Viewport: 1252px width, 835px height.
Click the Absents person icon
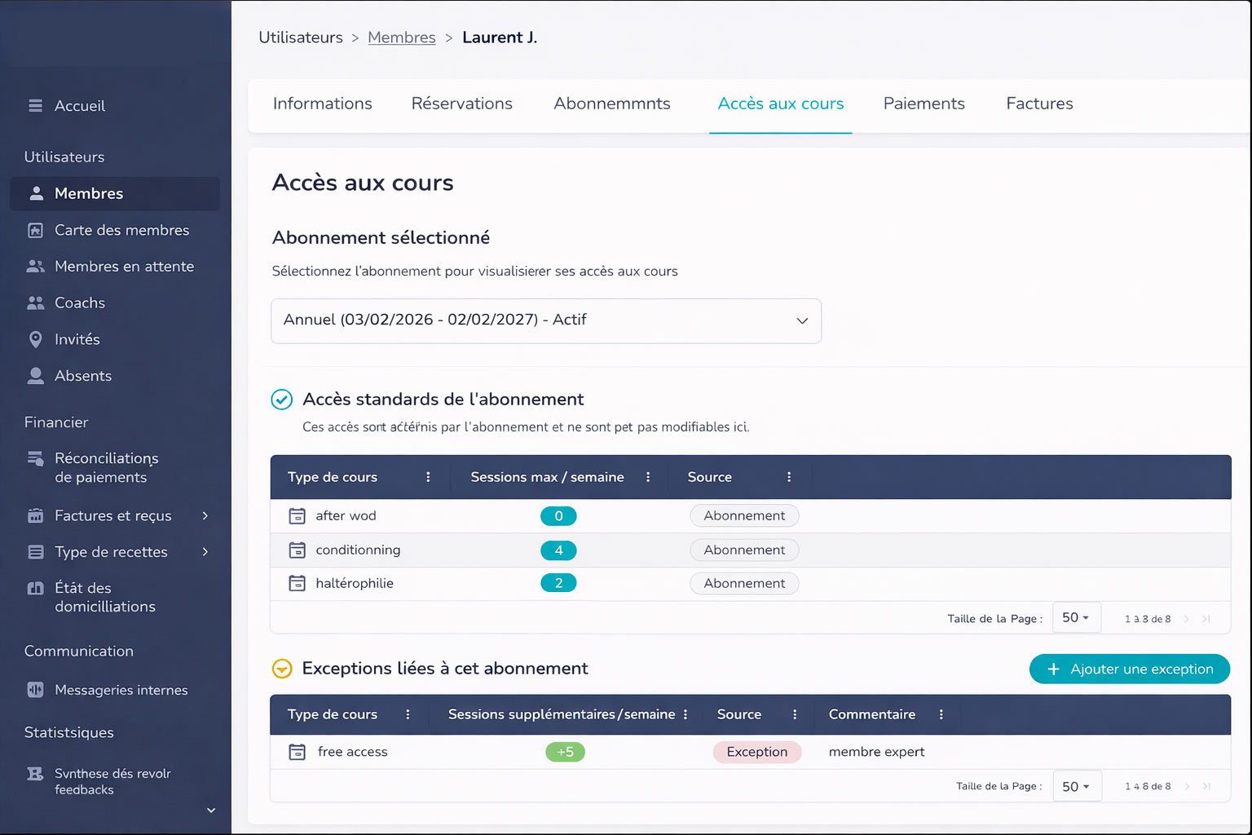pyautogui.click(x=35, y=375)
